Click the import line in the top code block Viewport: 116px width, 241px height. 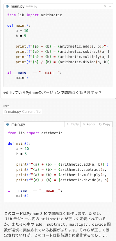click(35, 15)
